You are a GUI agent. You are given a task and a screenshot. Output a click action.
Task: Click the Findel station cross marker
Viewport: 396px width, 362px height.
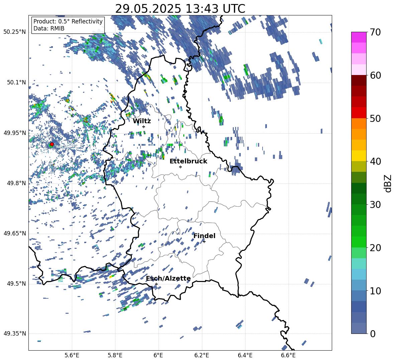[204, 242]
